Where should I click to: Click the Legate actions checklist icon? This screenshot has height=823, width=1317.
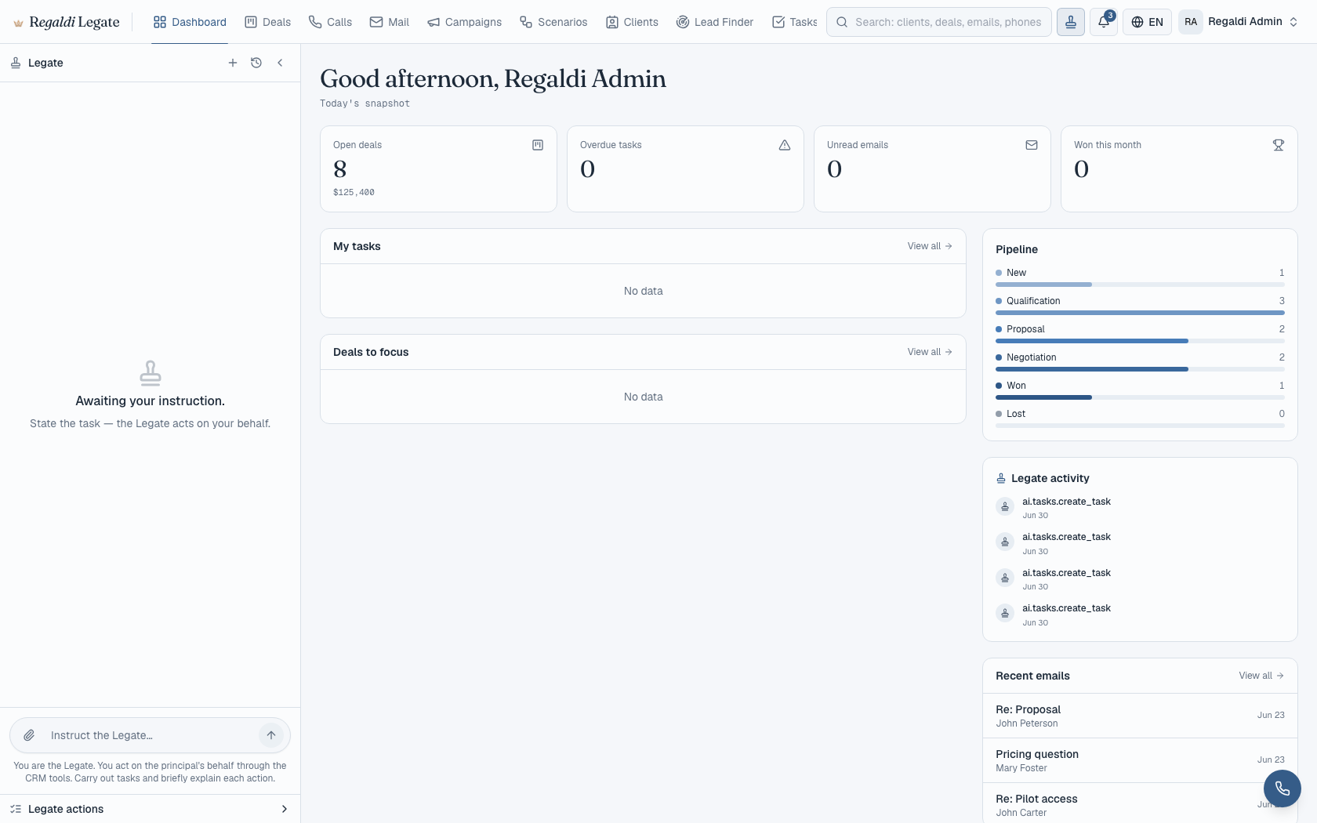point(16,809)
